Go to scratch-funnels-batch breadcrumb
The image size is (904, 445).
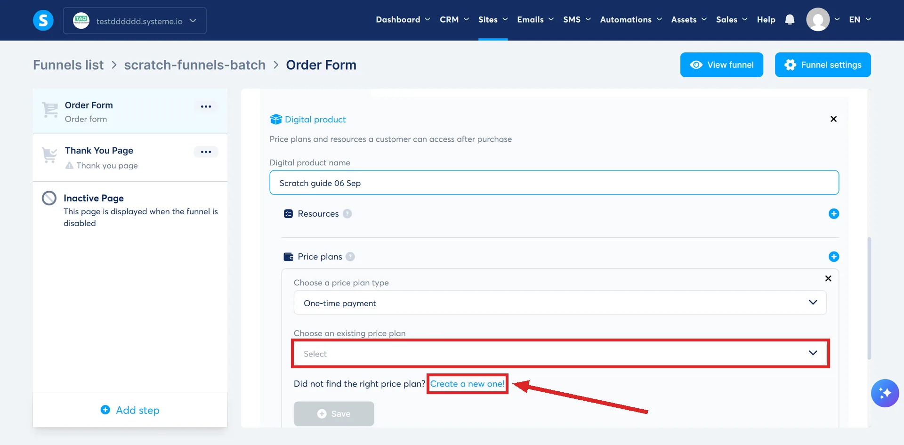[x=195, y=65]
